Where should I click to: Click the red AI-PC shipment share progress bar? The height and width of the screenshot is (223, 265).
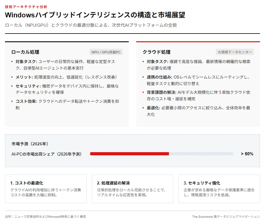pyautogui.click(x=129, y=154)
